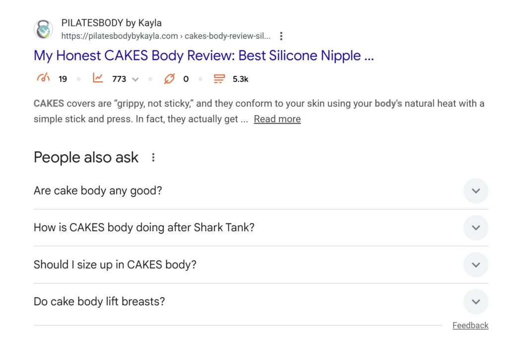Click the orange gauge icon next to 19
The width and height of the screenshot is (508, 337).
[x=44, y=78]
